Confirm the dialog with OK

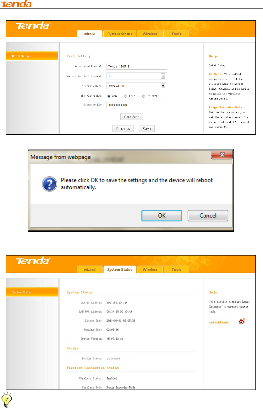162,216
